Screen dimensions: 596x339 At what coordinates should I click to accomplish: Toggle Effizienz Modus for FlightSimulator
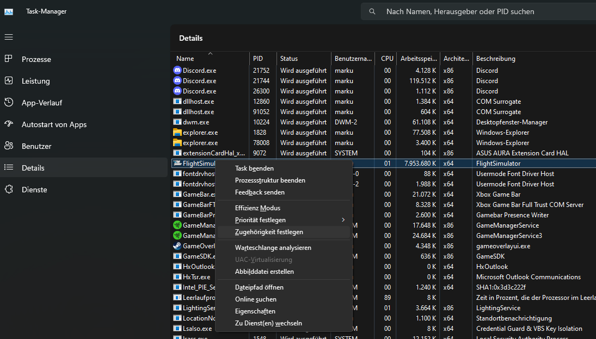coord(257,208)
